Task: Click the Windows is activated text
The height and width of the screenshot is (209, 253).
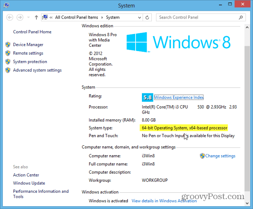Action: click(108, 201)
